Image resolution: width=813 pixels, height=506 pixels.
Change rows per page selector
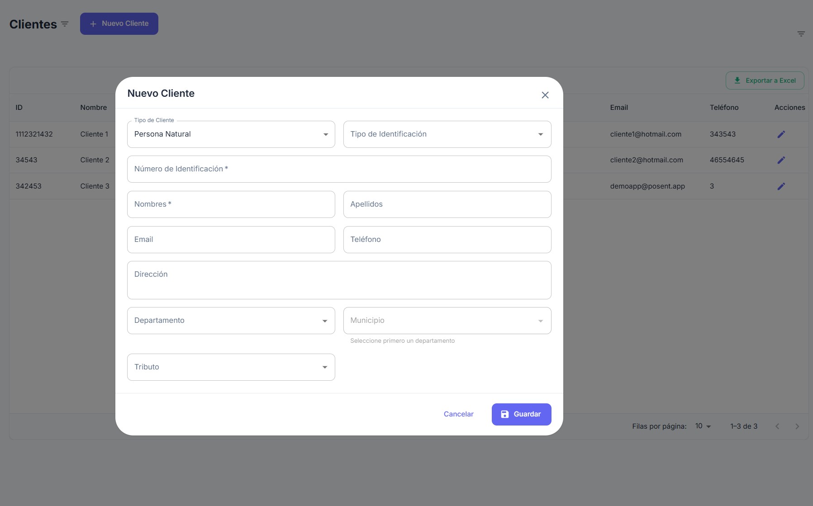703,426
